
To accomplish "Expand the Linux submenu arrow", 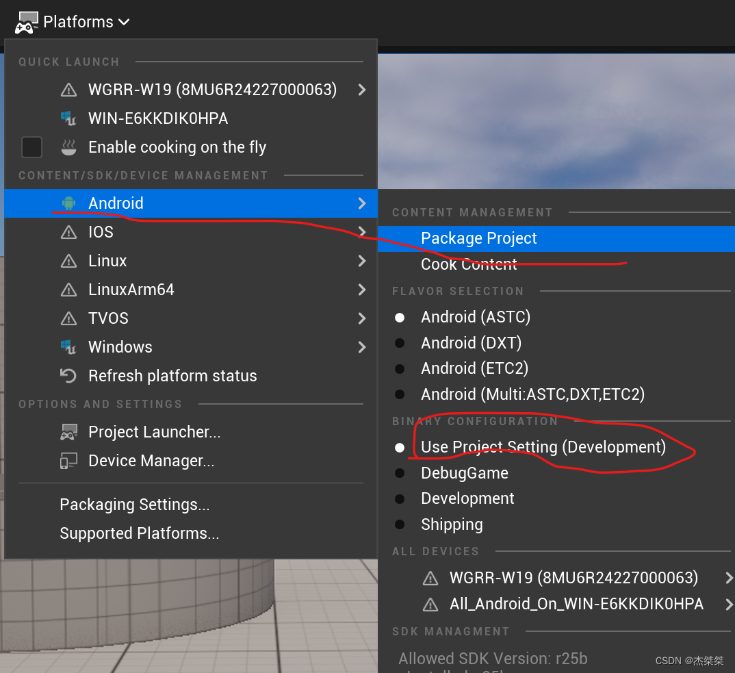I will pyautogui.click(x=362, y=261).
